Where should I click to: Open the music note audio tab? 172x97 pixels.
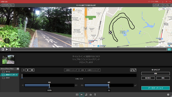(86, 95)
